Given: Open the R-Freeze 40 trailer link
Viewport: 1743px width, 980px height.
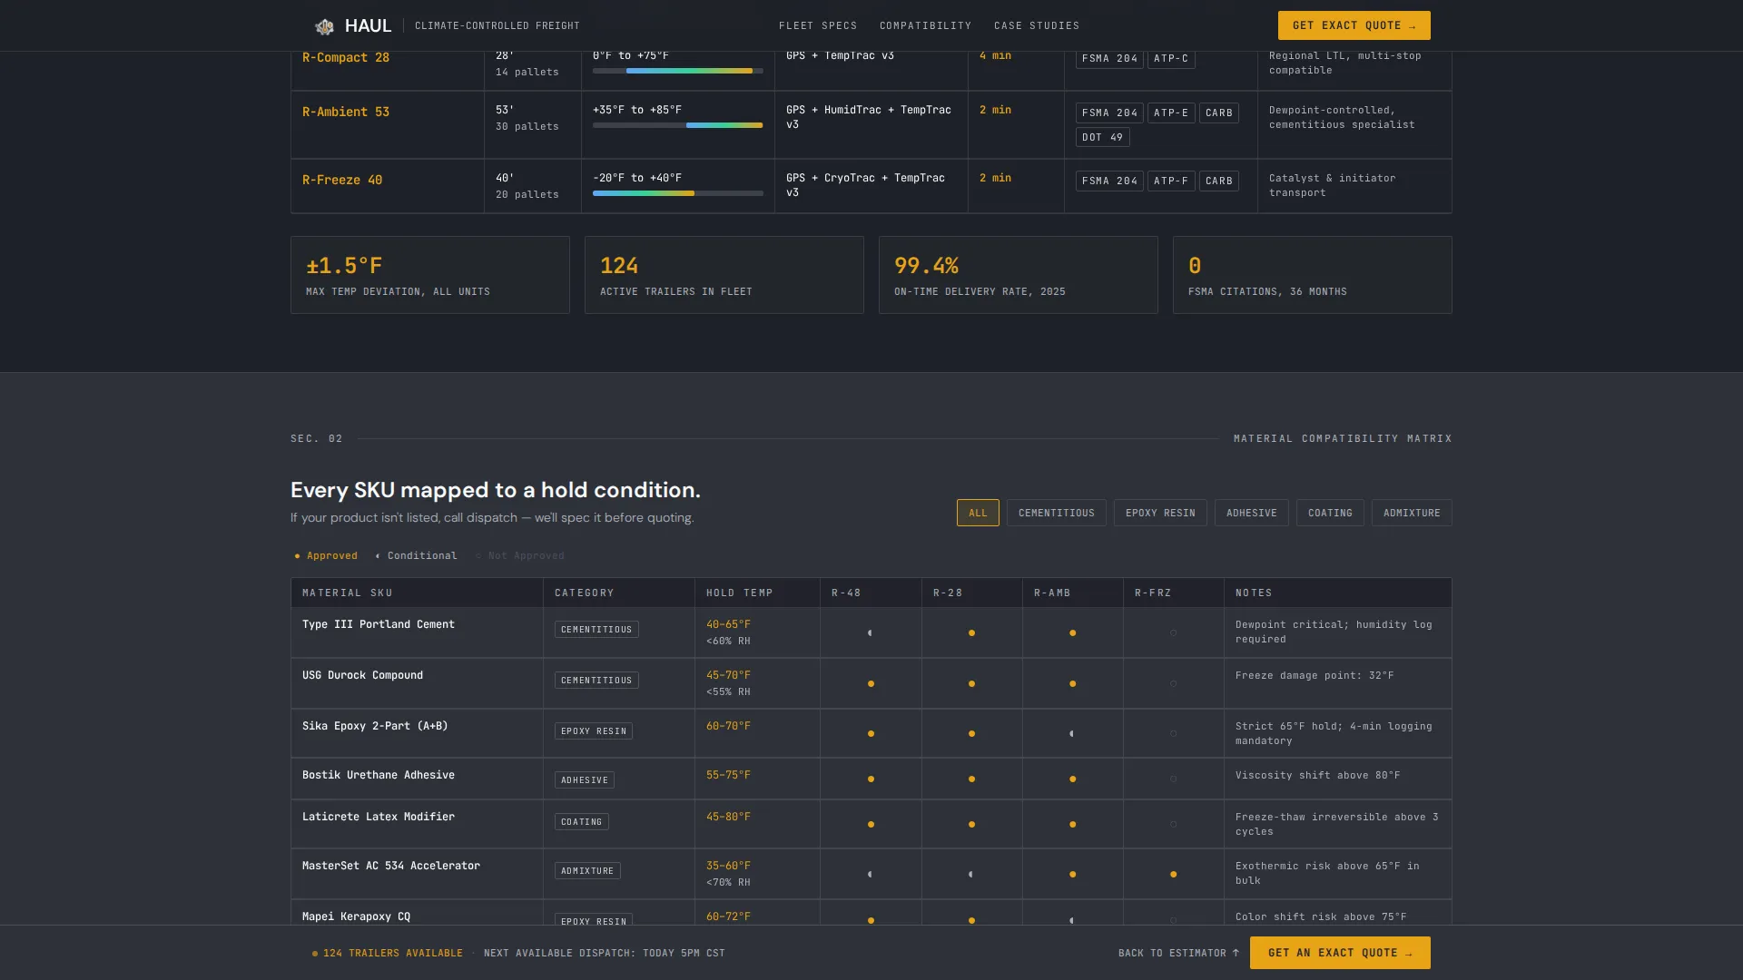Looking at the screenshot, I should tap(342, 180).
